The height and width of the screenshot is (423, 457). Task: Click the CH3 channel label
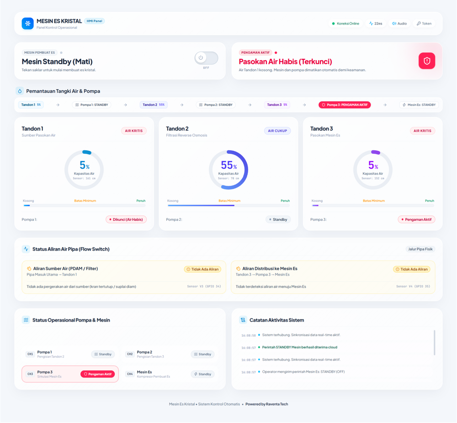[x=30, y=374]
